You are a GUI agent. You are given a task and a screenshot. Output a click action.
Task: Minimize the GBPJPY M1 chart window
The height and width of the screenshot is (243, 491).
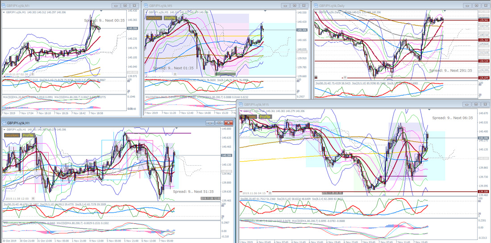click(117, 5)
